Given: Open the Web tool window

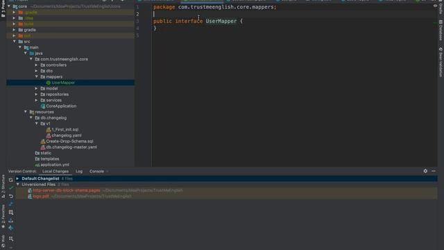Looking at the screenshot, I should 3,241.
